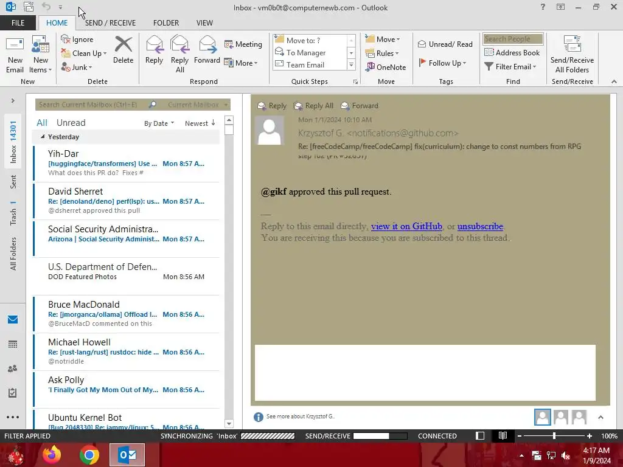
Task: Click Reply All in the ribbon
Action: 179,55
